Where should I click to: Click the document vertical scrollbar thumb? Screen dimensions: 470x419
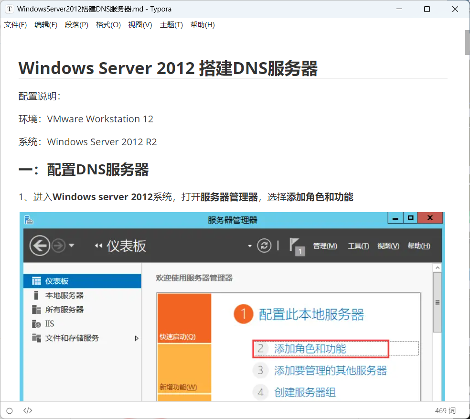coord(467,43)
